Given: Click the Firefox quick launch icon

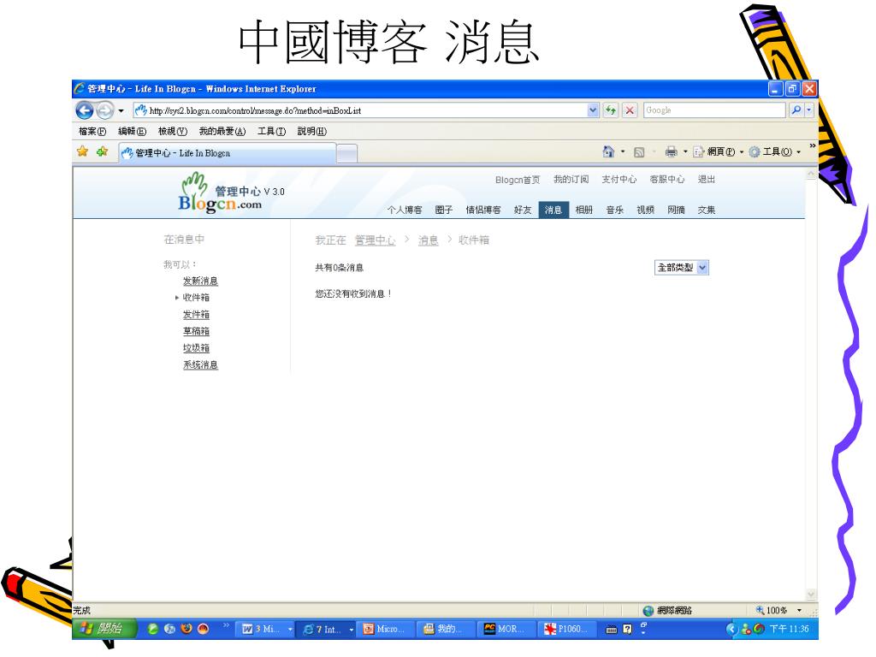Looking at the screenshot, I should tap(186, 629).
